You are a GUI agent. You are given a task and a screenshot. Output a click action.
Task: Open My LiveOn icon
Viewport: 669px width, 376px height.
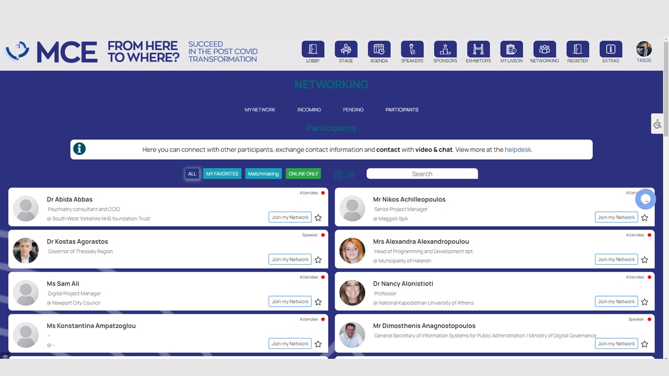(x=511, y=50)
